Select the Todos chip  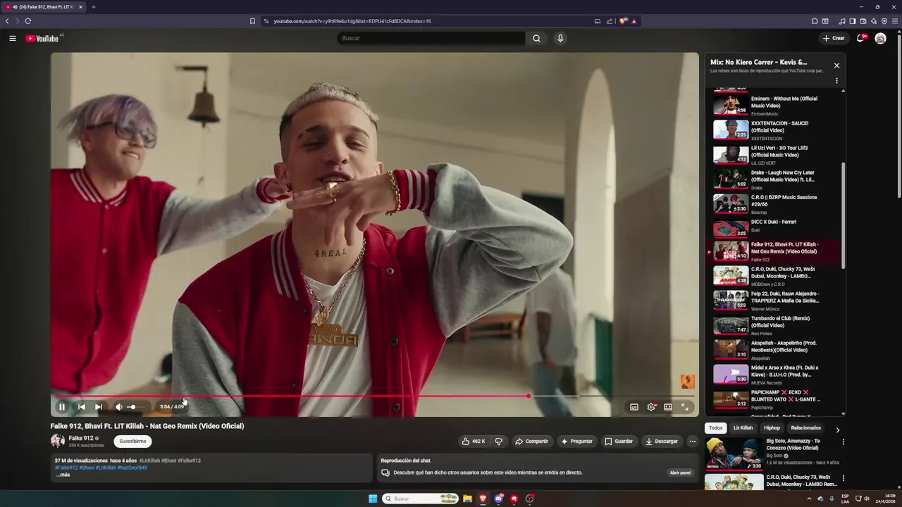point(715,428)
